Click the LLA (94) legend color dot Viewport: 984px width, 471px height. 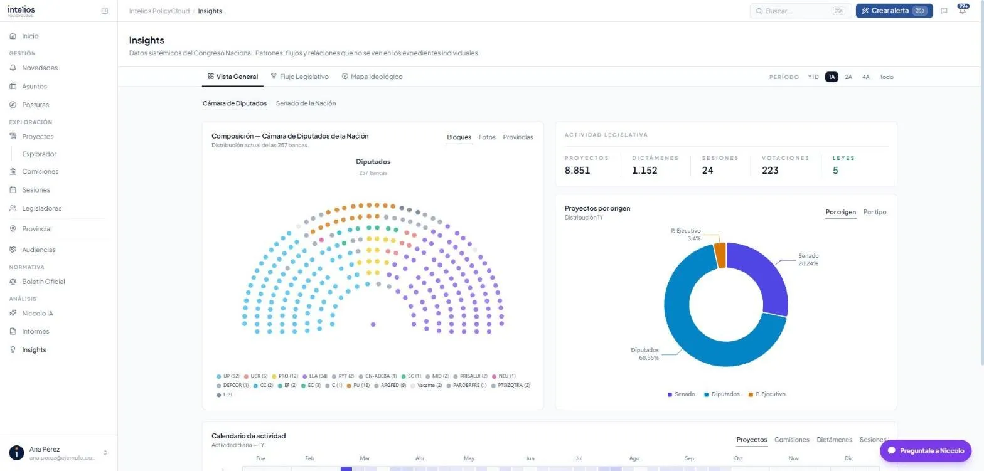(x=304, y=376)
